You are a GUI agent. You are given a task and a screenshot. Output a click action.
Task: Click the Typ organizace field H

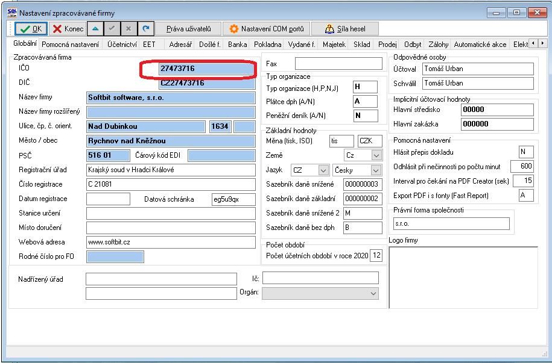click(x=365, y=87)
